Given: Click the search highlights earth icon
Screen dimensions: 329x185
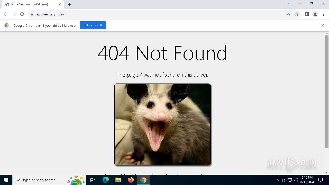Looking at the screenshot, I should pyautogui.click(x=76, y=180).
